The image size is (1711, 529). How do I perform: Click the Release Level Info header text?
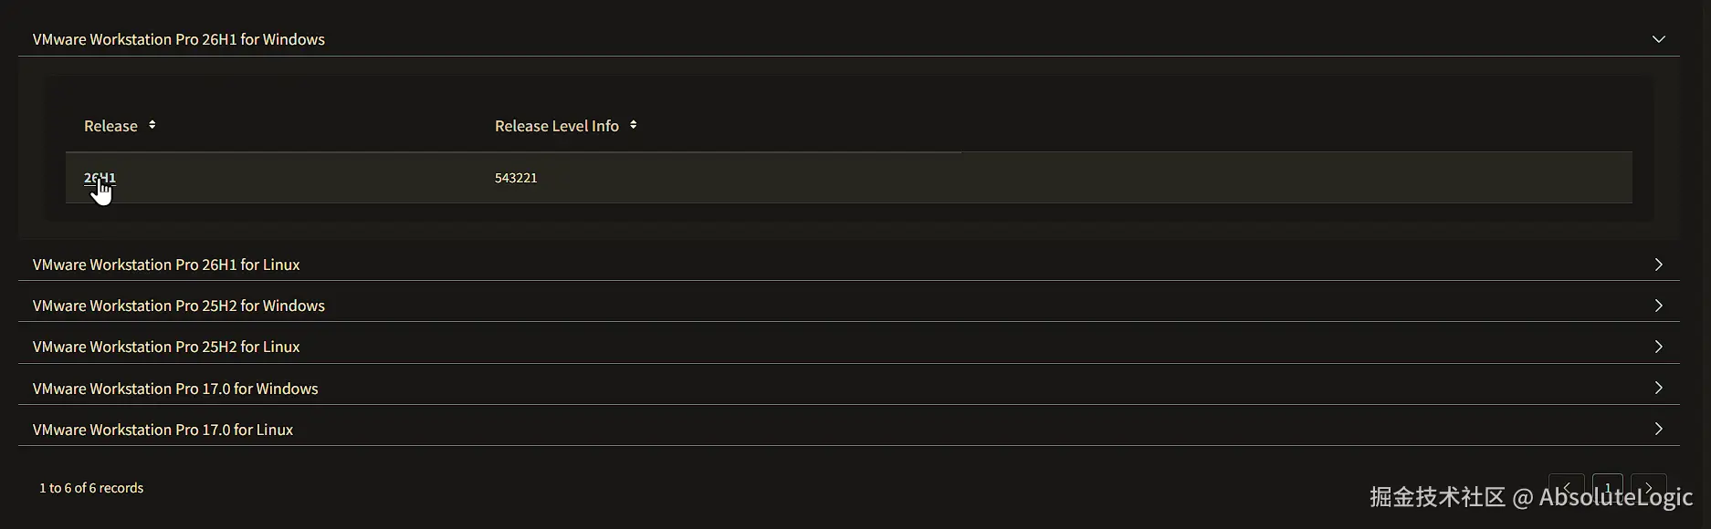pos(557,126)
